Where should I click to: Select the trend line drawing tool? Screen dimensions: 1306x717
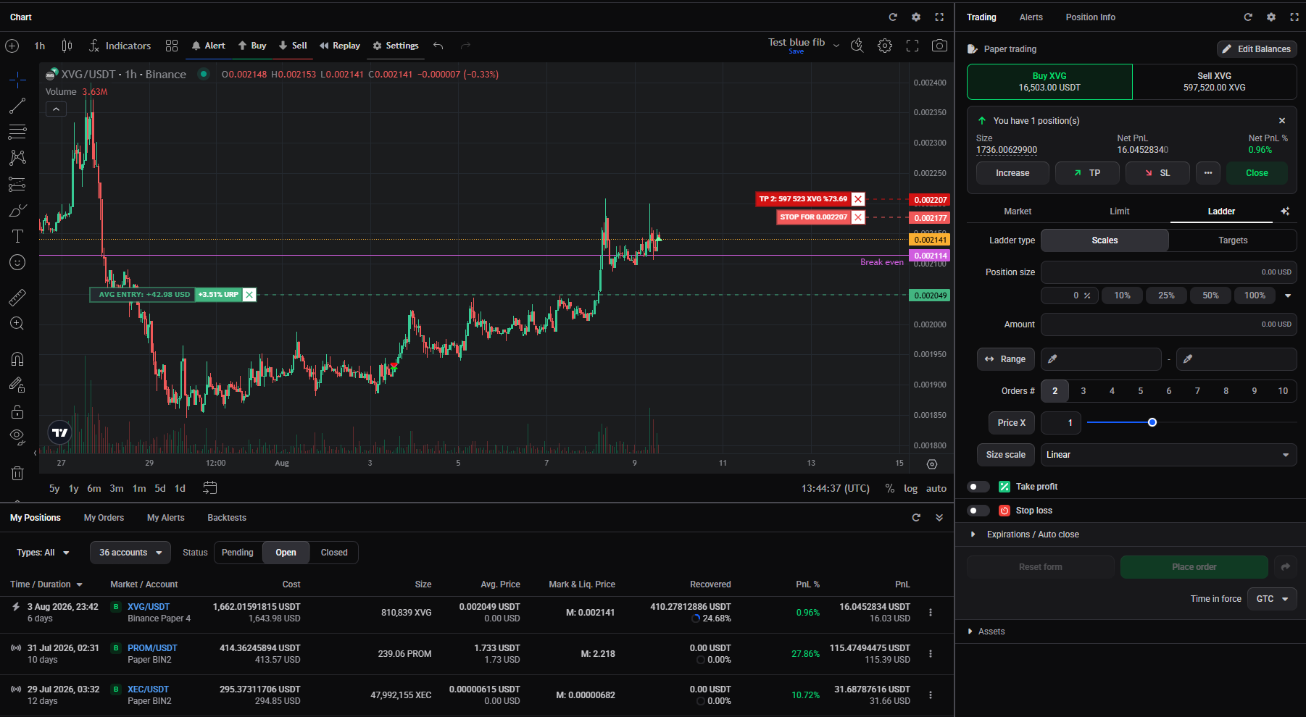coord(17,106)
